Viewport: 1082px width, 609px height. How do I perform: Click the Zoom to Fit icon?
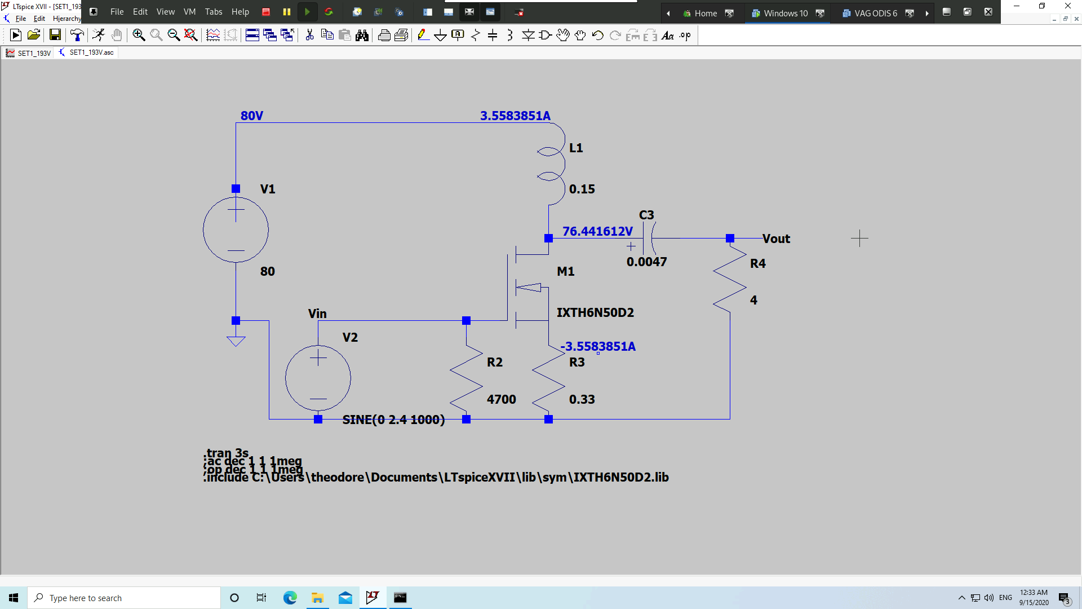tap(191, 36)
